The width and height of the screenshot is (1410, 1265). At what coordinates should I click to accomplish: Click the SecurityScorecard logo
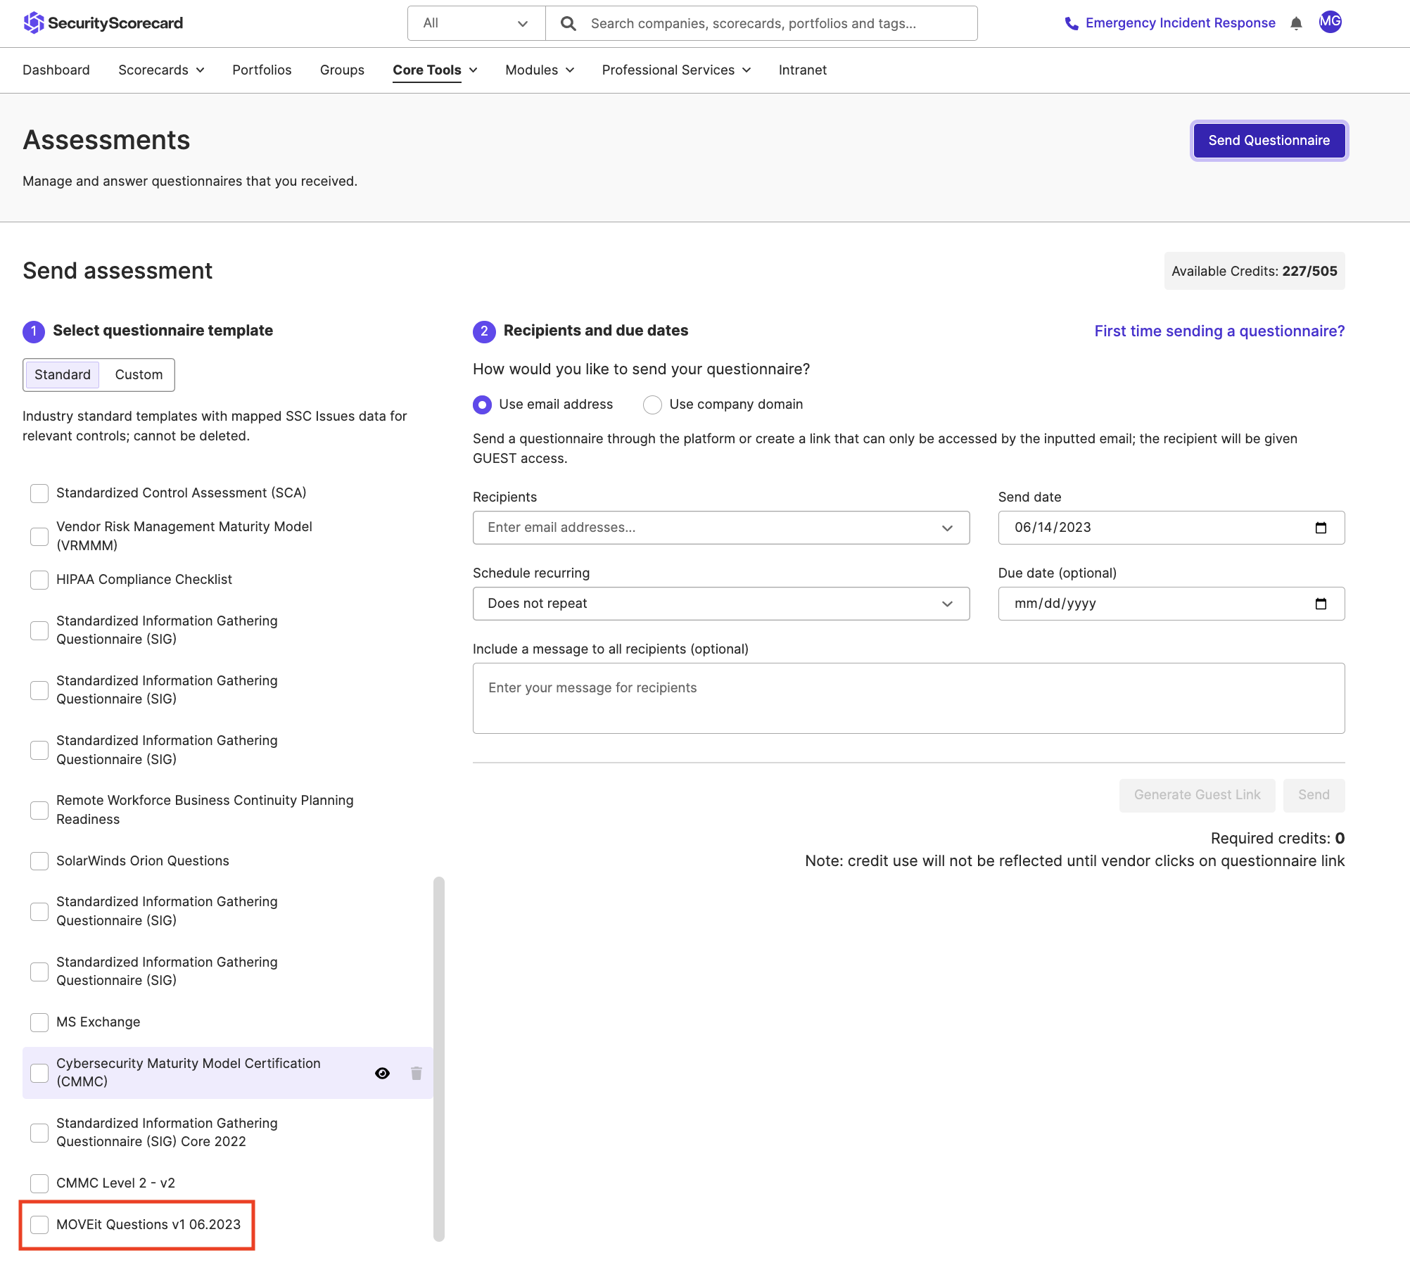103,23
